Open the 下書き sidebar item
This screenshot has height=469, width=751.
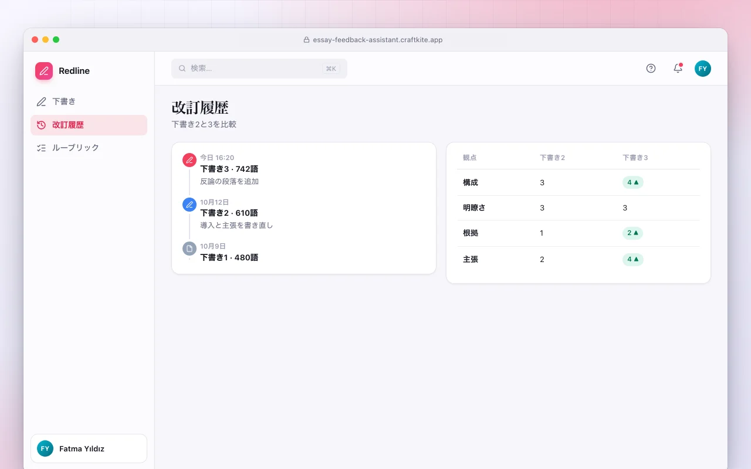coord(89,101)
